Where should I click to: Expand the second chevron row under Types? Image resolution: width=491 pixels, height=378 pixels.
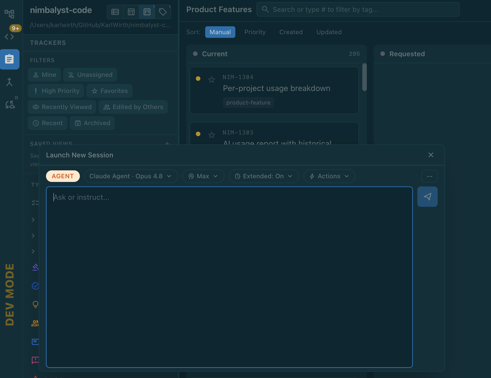(33, 236)
